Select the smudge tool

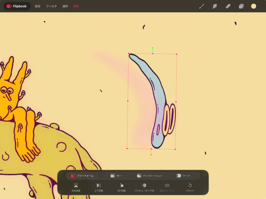tap(214, 6)
